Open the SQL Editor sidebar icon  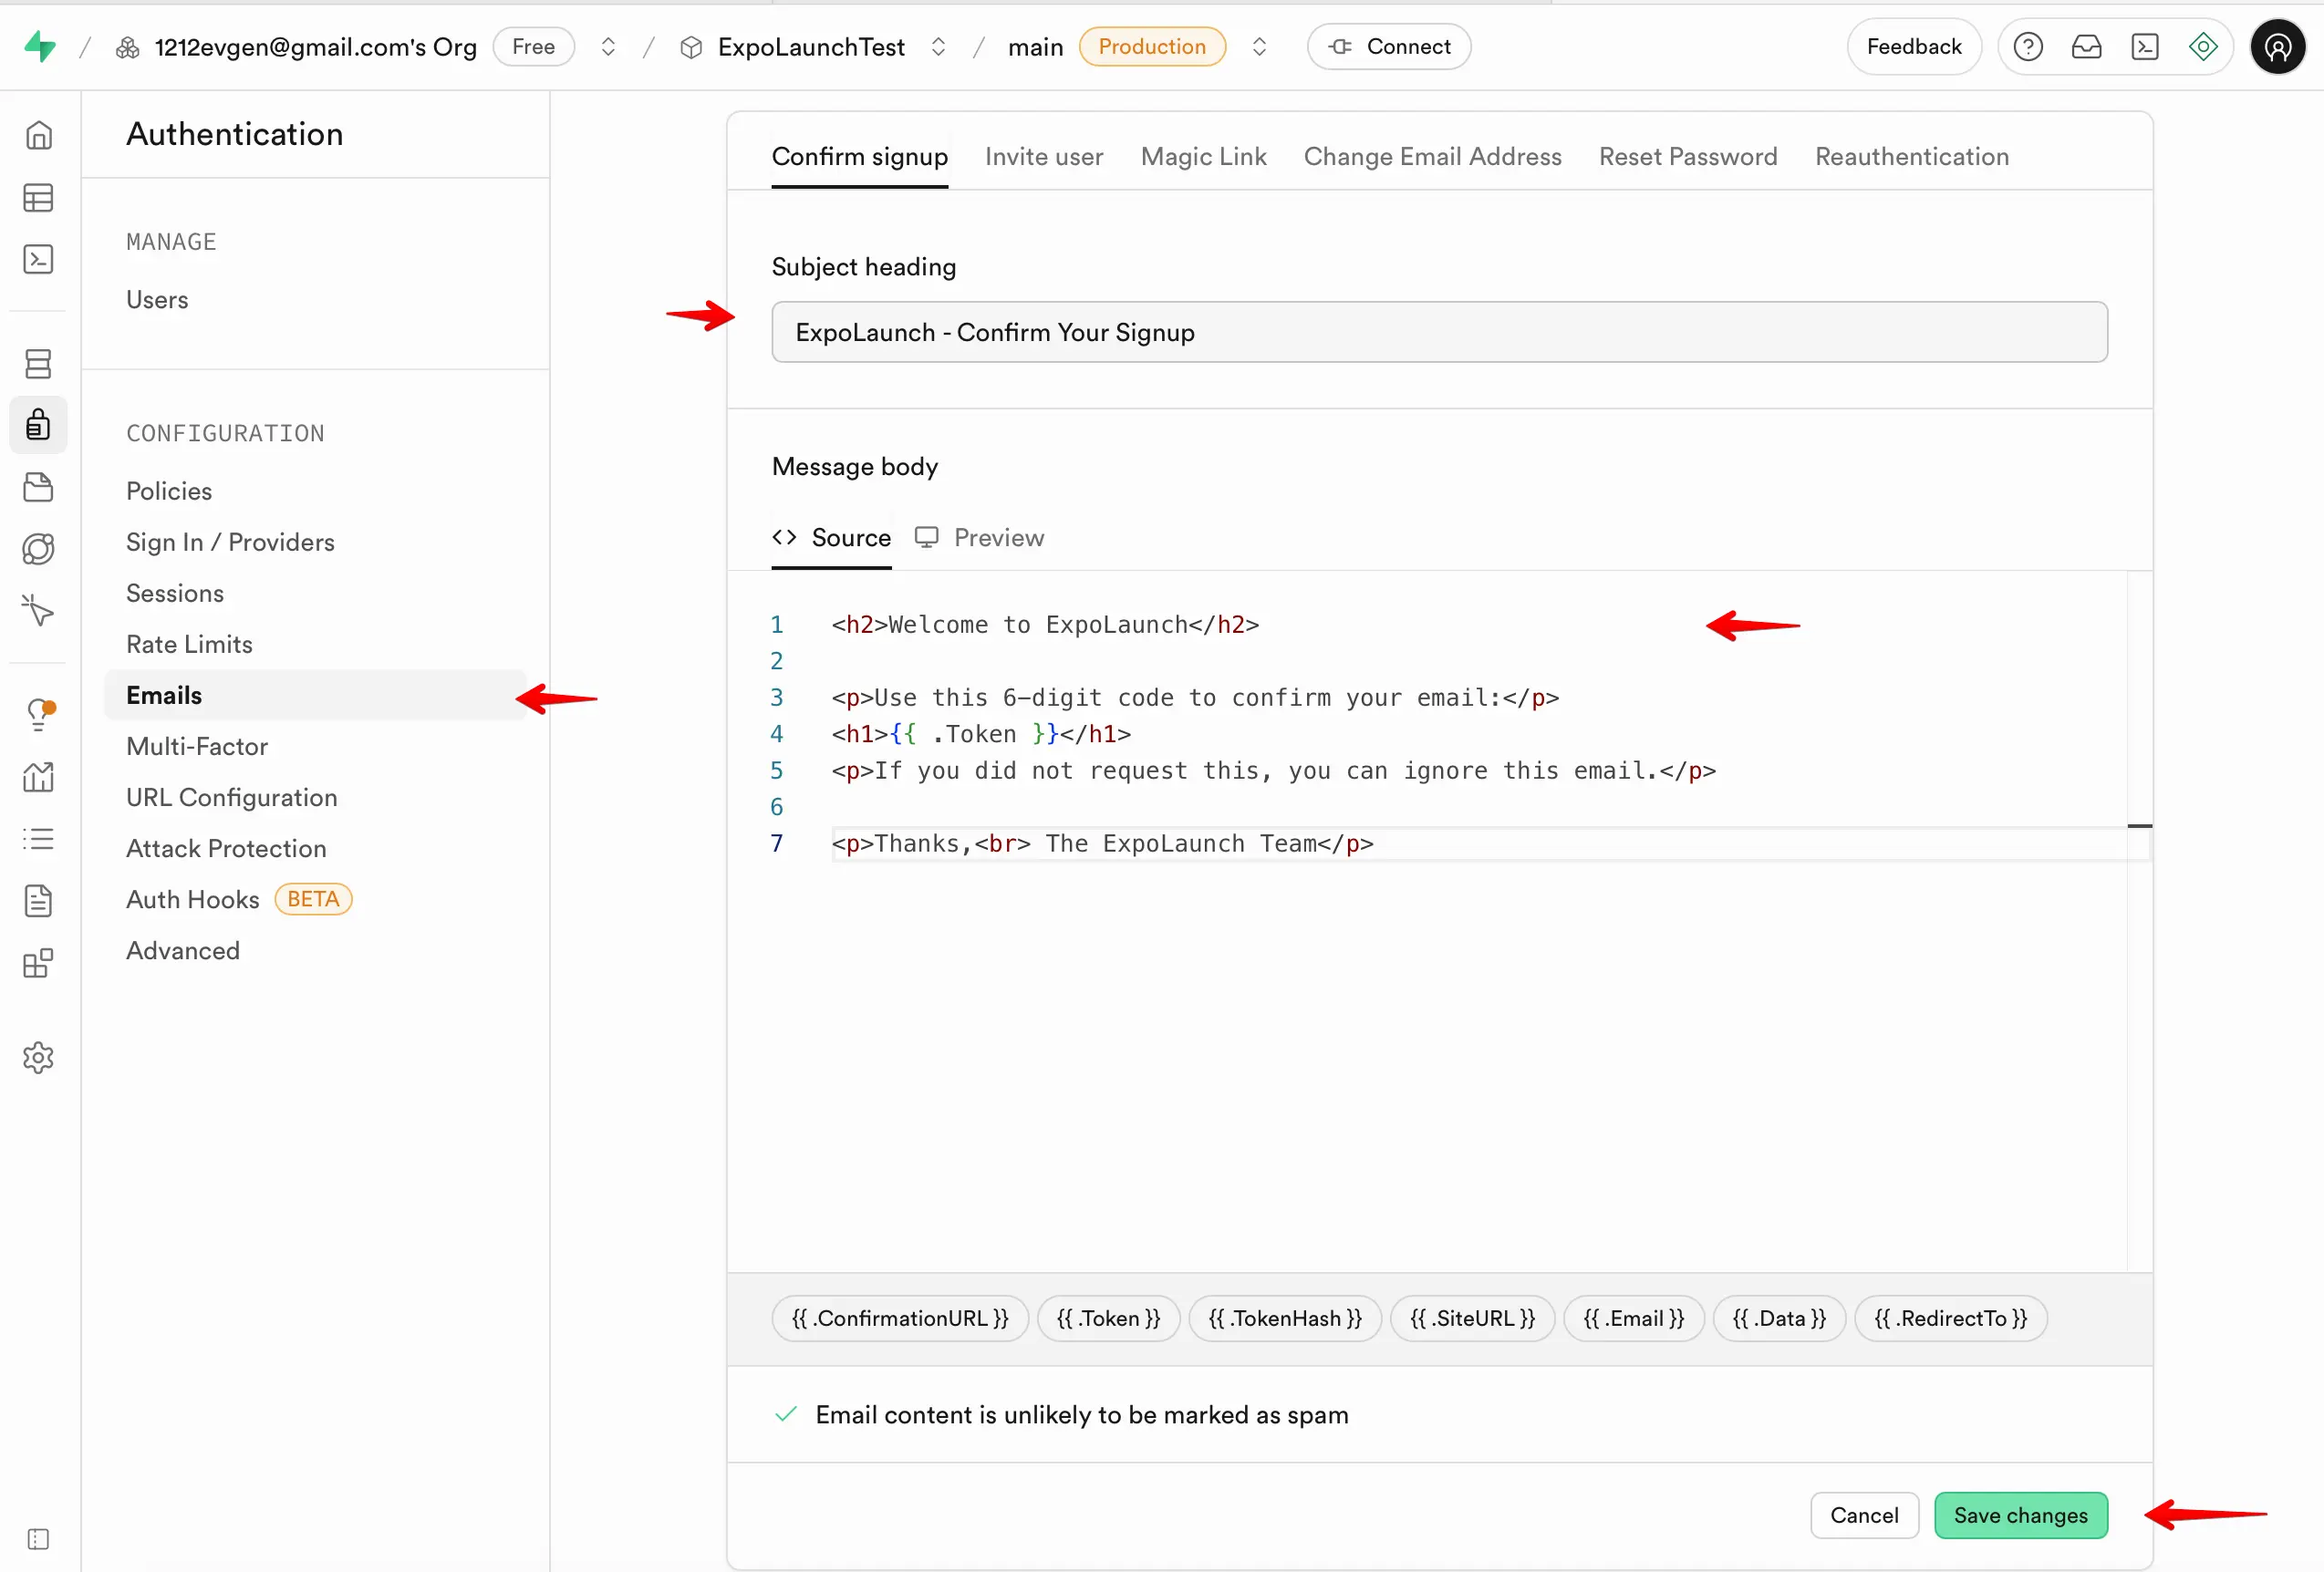pos(38,260)
